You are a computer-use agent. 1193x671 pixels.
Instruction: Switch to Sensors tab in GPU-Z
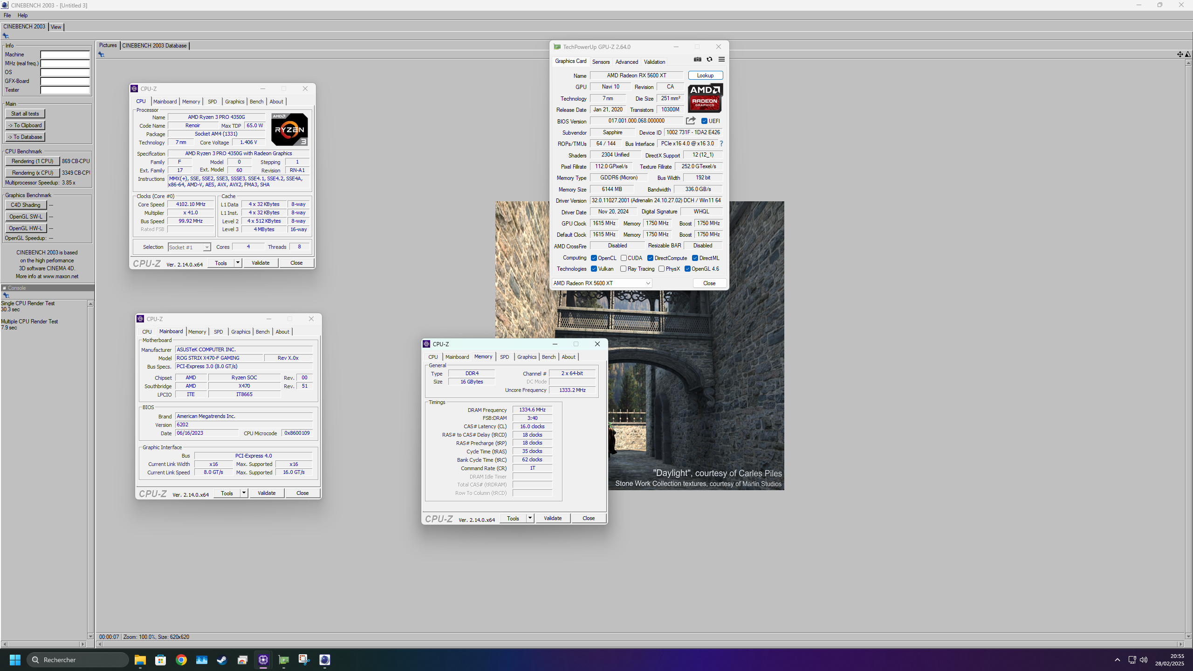tap(601, 62)
